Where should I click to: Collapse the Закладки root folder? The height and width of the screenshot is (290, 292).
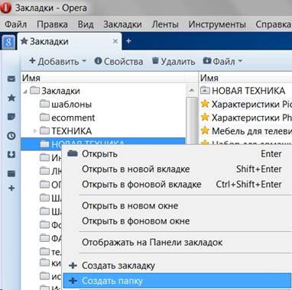(x=25, y=91)
